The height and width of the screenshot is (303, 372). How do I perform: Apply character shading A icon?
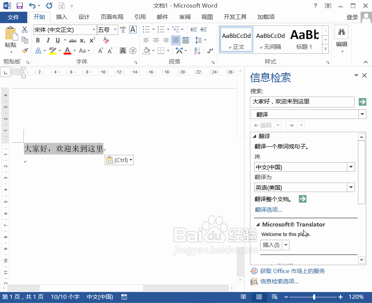point(123,50)
